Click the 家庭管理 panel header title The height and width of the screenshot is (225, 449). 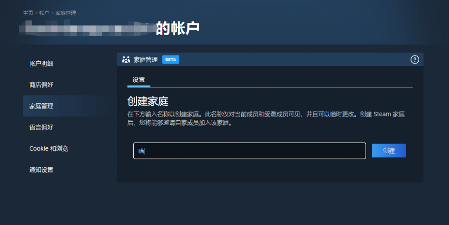146,60
